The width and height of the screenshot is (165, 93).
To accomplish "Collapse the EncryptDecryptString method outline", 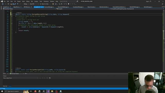I will (12, 14).
